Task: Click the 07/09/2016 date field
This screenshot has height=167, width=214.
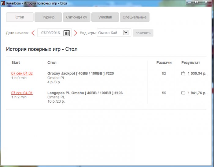Action: [x=54, y=33]
